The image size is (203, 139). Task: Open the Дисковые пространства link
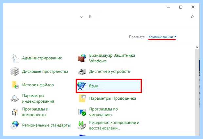[45, 71]
